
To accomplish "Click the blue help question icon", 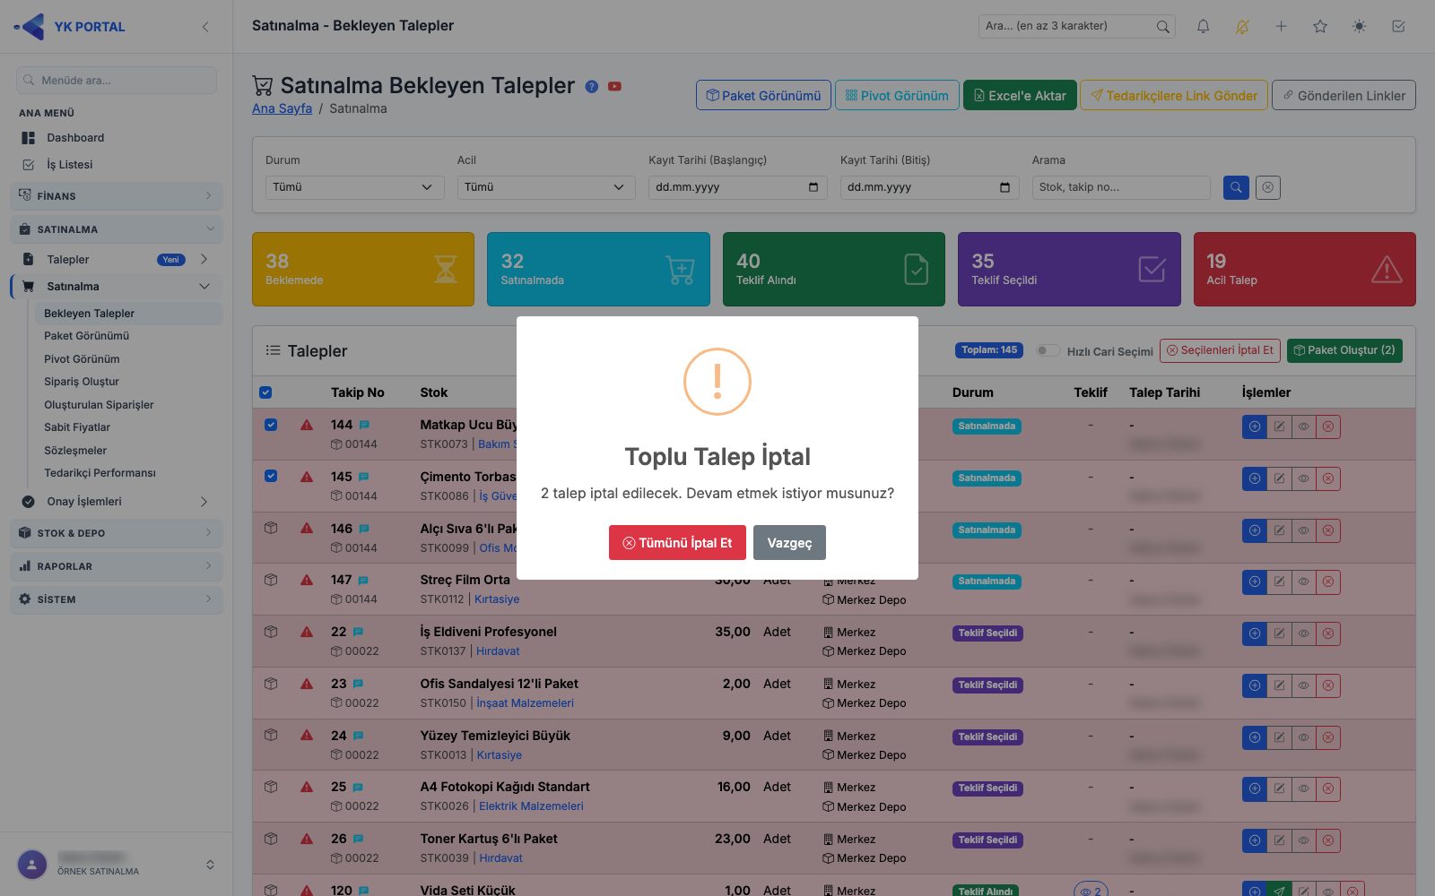I will pyautogui.click(x=592, y=87).
